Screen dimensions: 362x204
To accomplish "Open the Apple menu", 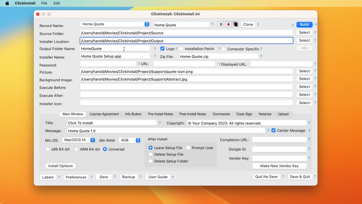I will pos(7,3).
